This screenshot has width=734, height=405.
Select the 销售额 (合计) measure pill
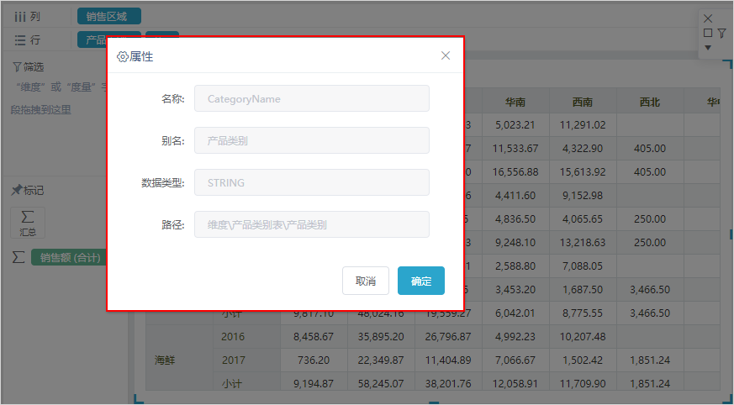tap(69, 258)
